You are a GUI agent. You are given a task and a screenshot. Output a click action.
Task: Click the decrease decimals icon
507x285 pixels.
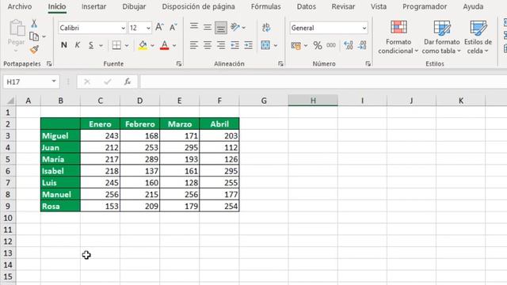click(x=362, y=46)
